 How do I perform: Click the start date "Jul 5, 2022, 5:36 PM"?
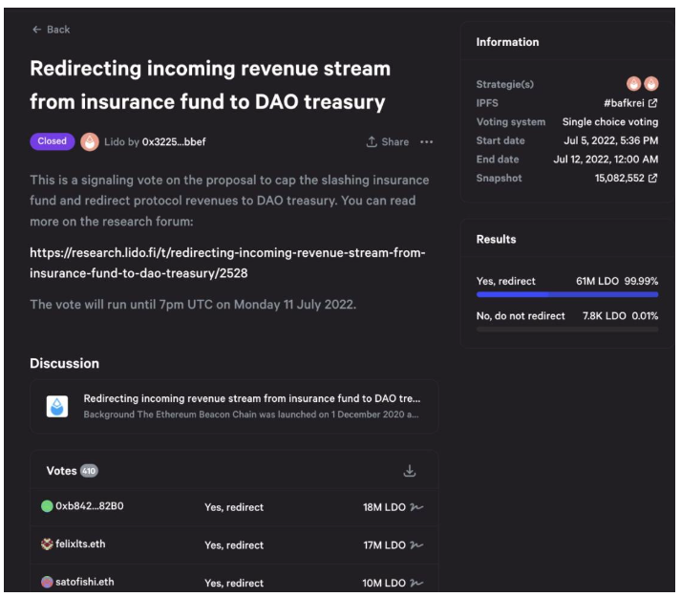(611, 140)
